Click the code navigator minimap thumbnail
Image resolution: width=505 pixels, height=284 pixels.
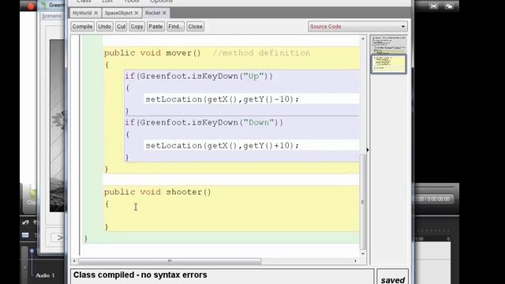click(x=388, y=54)
